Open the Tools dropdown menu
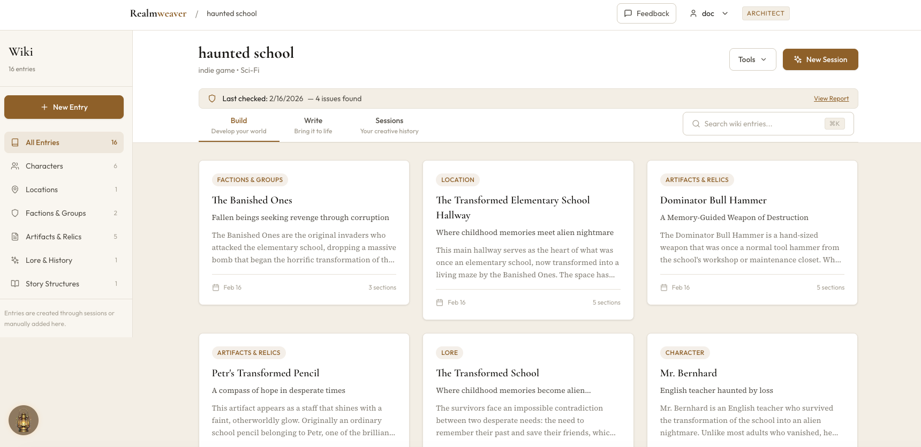Image resolution: width=921 pixels, height=447 pixels. pyautogui.click(x=752, y=59)
